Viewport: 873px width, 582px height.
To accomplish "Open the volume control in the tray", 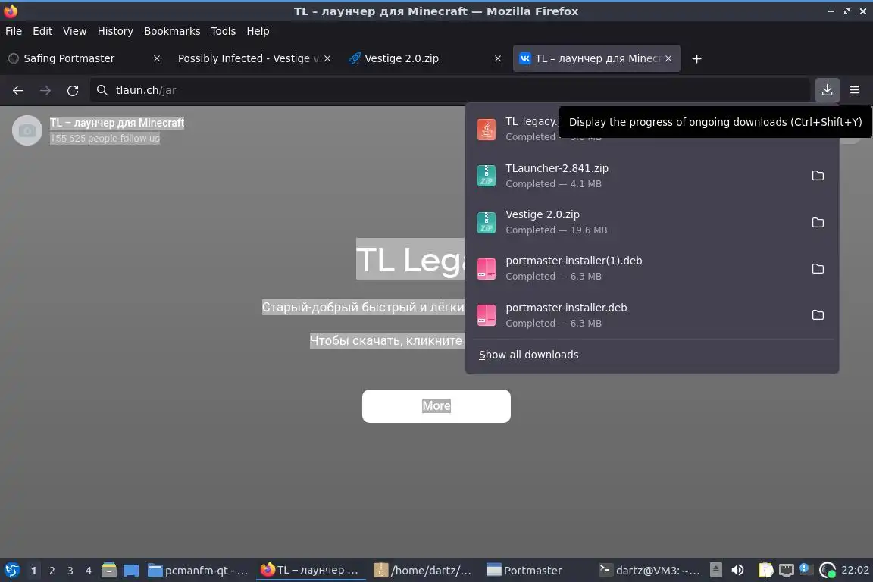I will coord(737,571).
